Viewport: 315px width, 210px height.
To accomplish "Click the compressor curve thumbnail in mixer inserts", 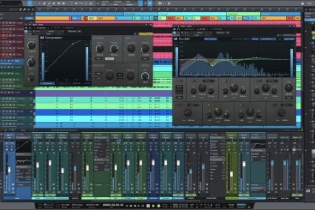I will point(24,145).
